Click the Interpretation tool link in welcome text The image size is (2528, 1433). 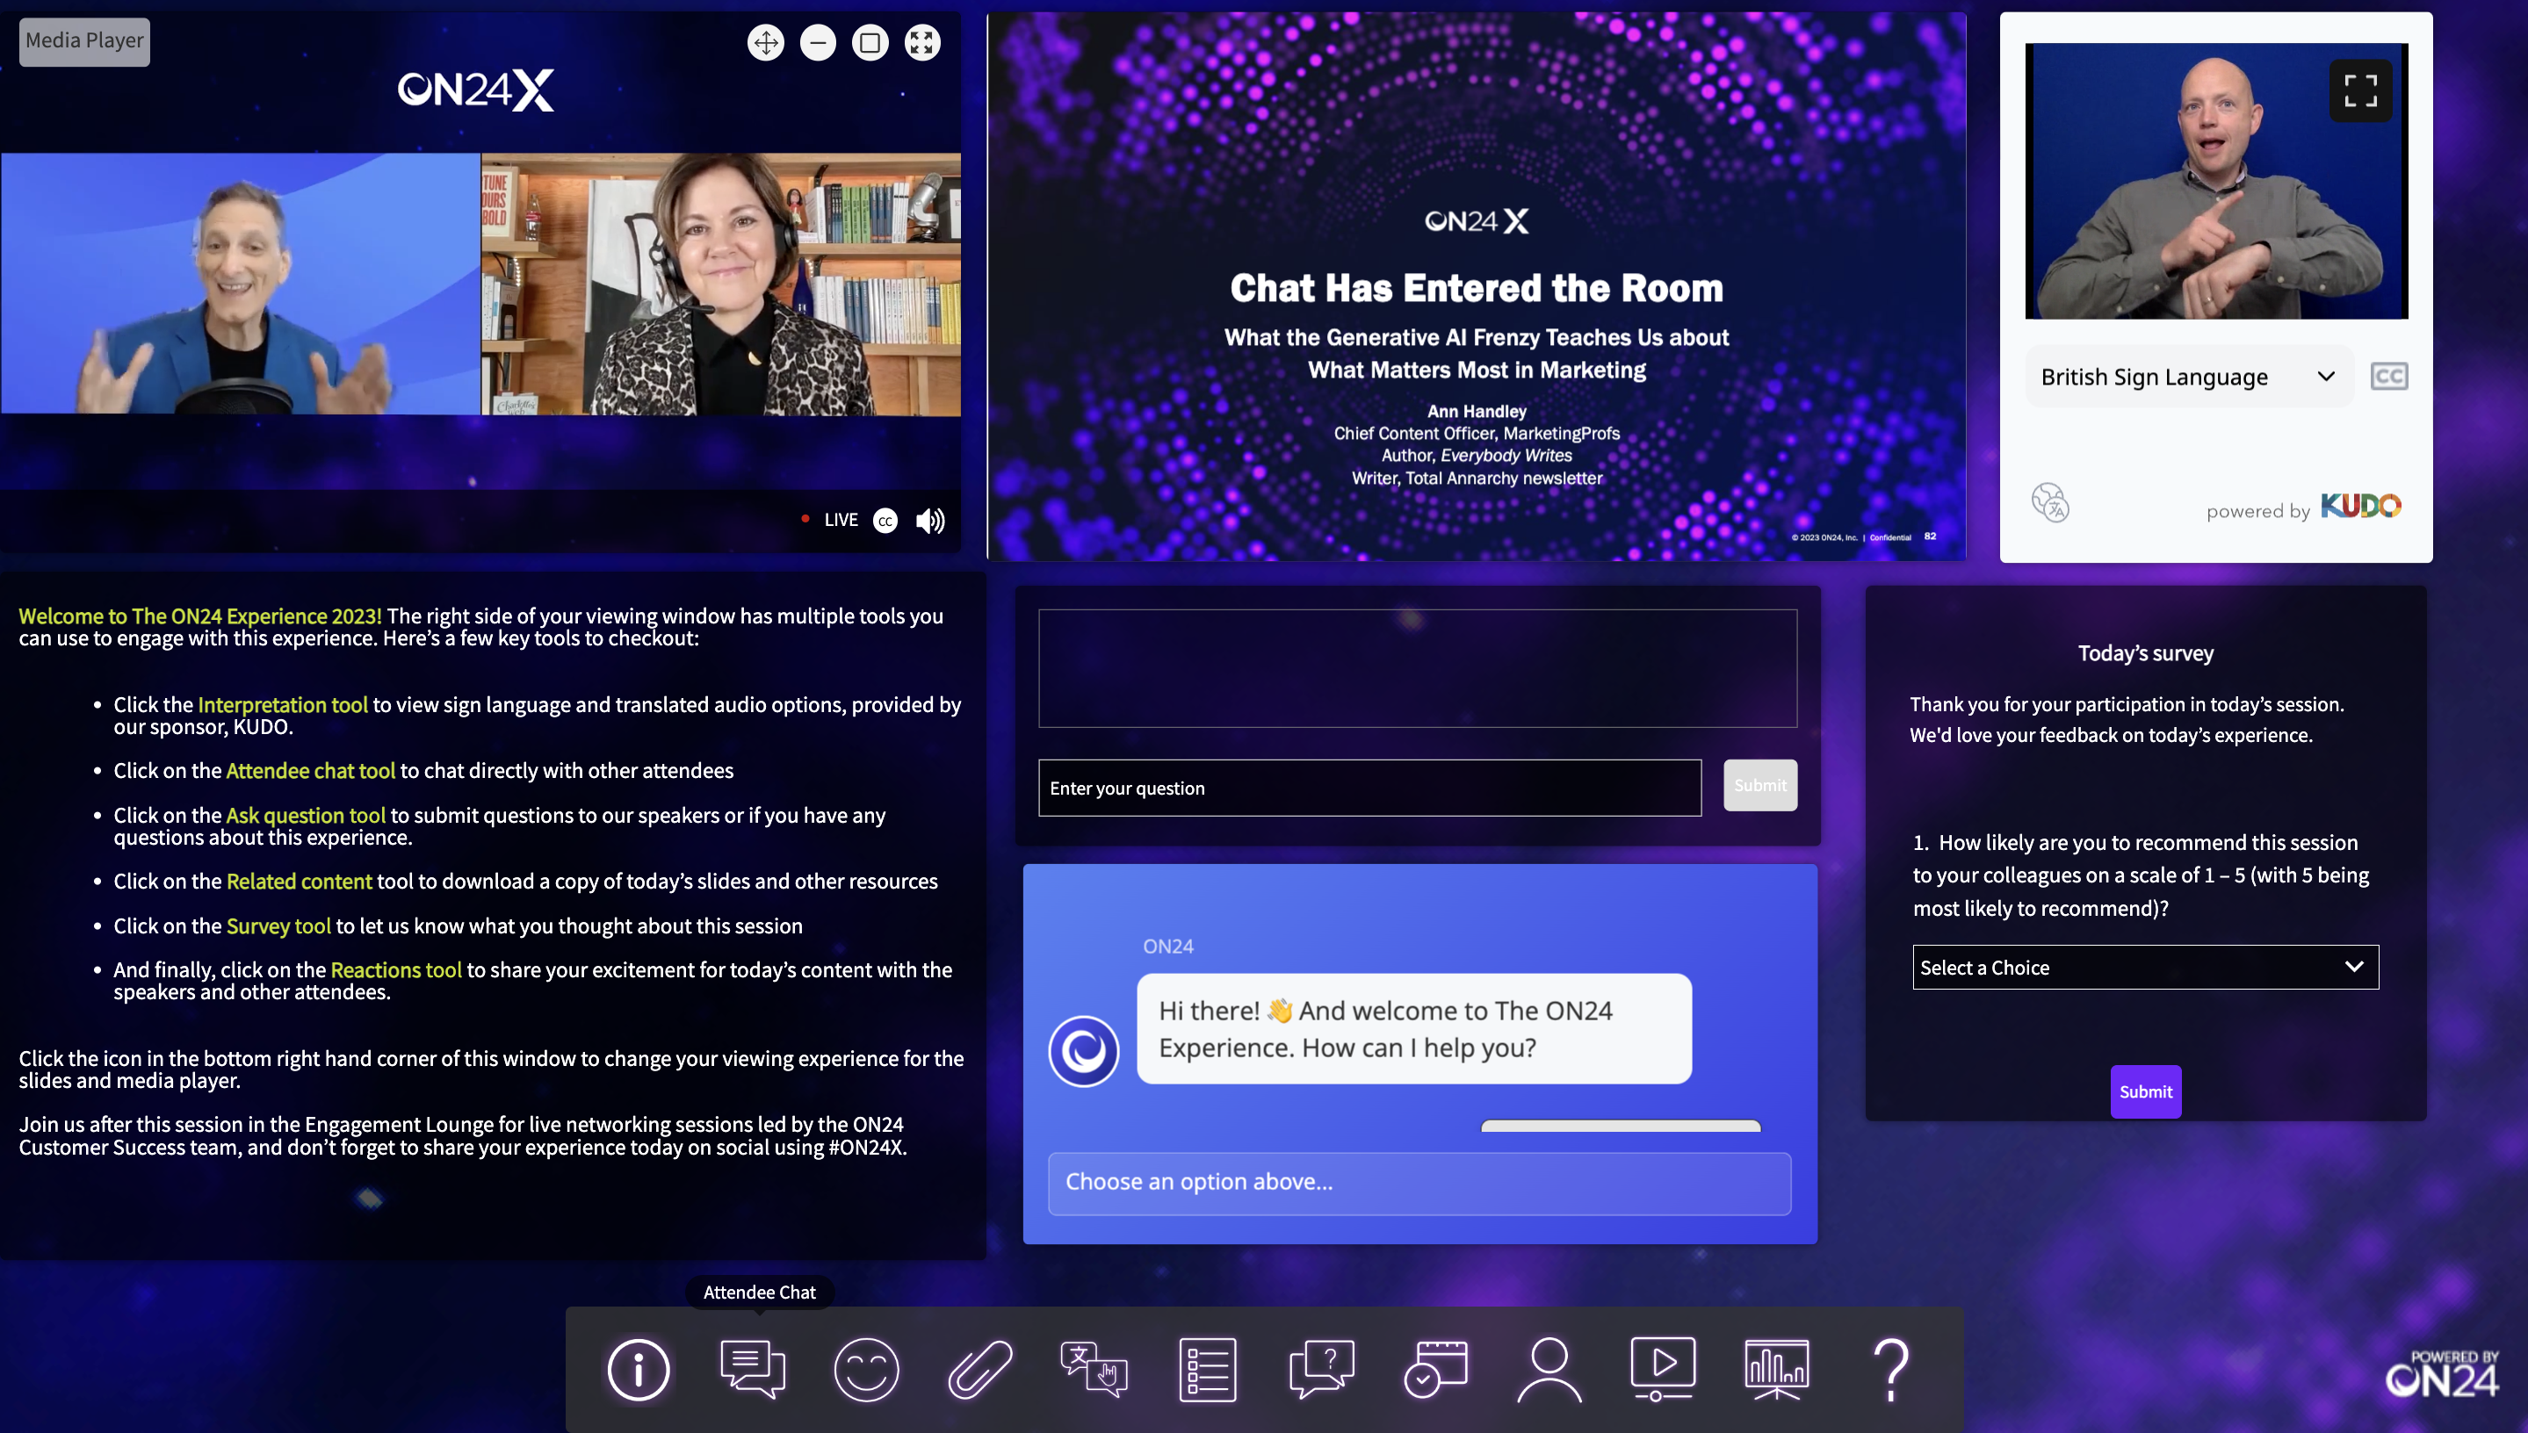283,702
